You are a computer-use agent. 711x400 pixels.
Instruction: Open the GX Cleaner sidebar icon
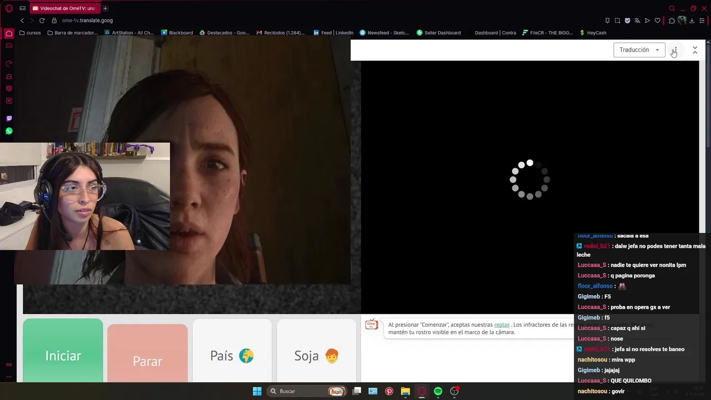coord(9,76)
